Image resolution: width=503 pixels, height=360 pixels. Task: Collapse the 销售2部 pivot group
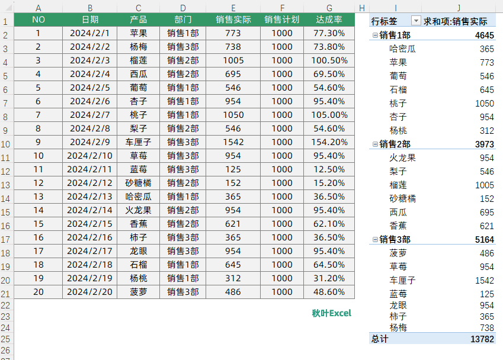(x=375, y=144)
